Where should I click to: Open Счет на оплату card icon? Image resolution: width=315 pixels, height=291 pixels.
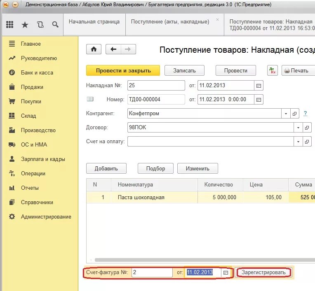(307, 142)
